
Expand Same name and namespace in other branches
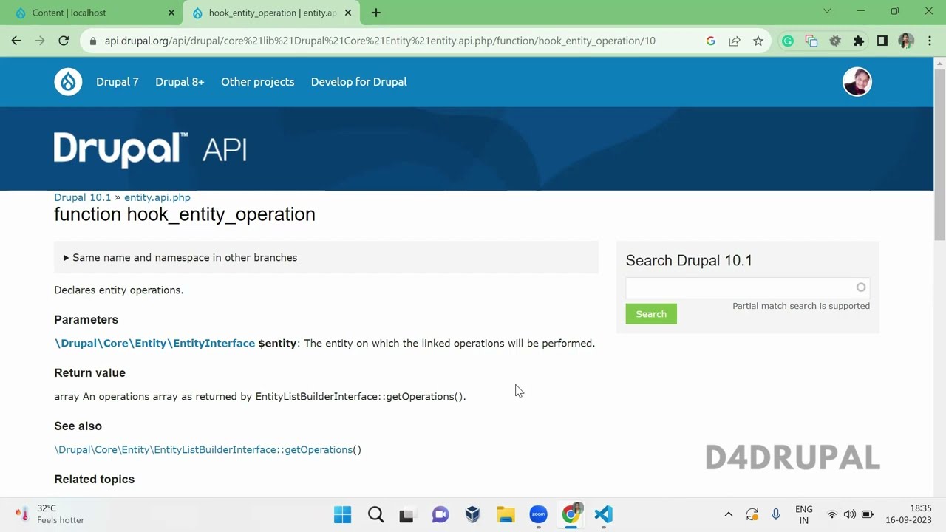(x=326, y=257)
